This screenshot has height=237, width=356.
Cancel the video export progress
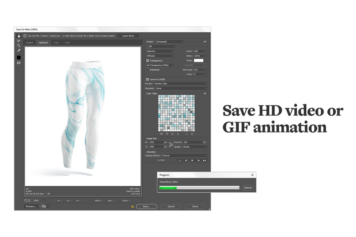247,188
